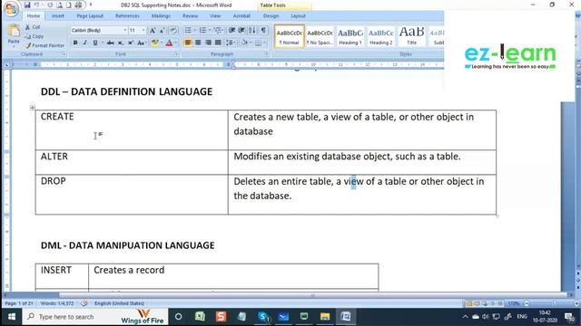
Task: Apply text highlight color
Action: click(155, 43)
